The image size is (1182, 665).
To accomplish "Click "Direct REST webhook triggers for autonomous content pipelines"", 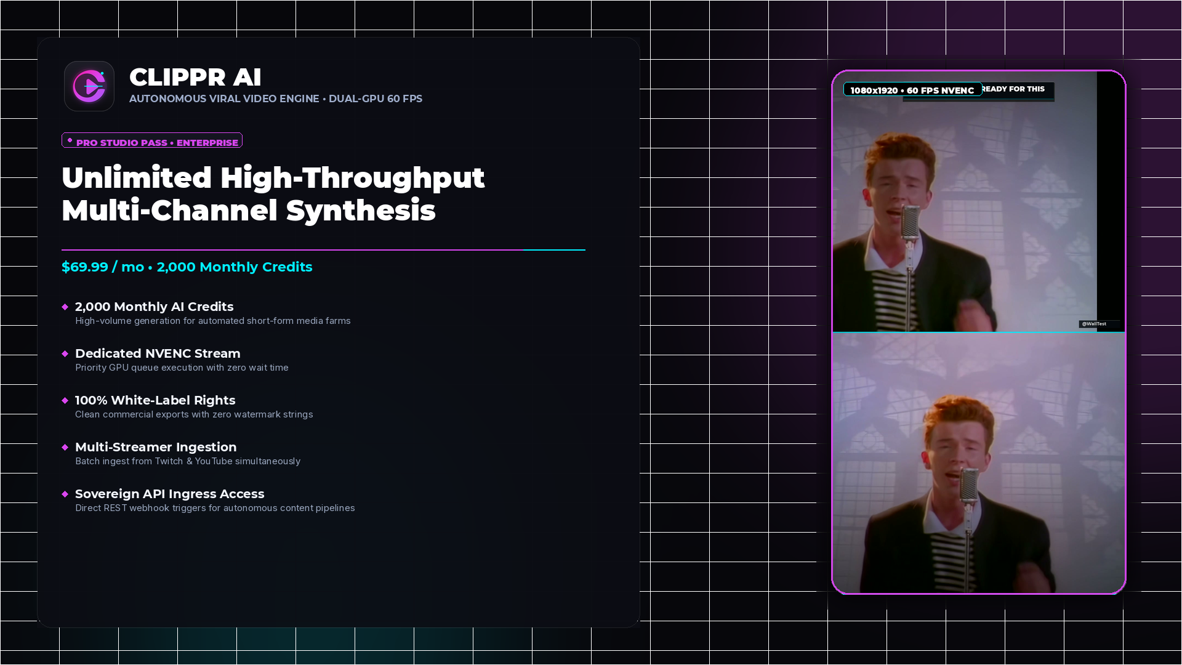I will pyautogui.click(x=215, y=508).
